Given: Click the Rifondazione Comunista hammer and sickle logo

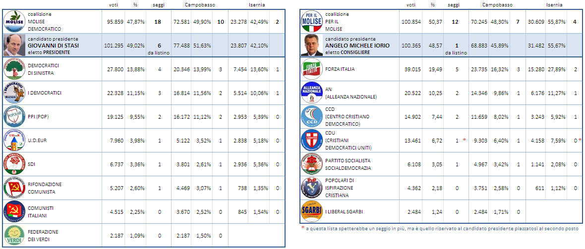Looking at the screenshot, I should point(14,188).
